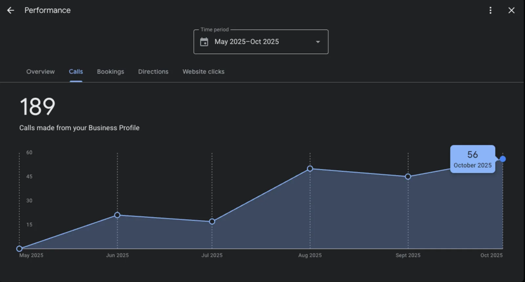Close the Performance panel

[x=511, y=11]
